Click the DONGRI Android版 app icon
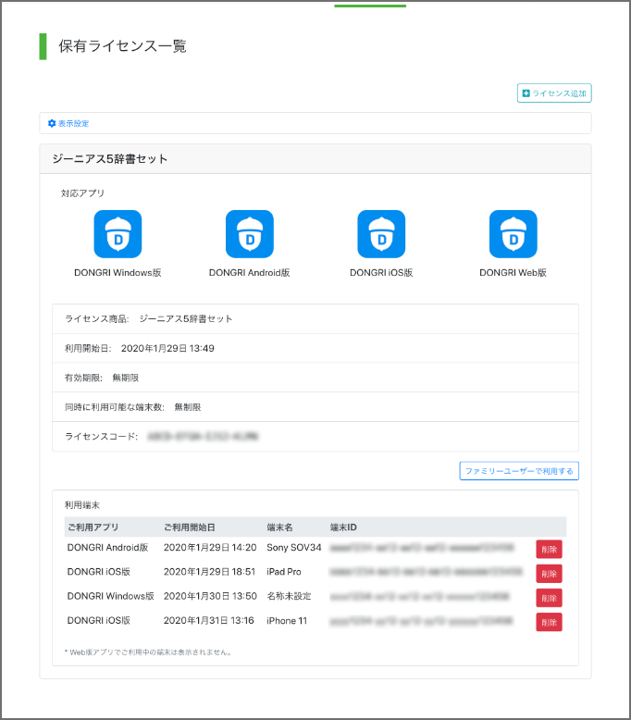631x720 pixels. tap(250, 234)
